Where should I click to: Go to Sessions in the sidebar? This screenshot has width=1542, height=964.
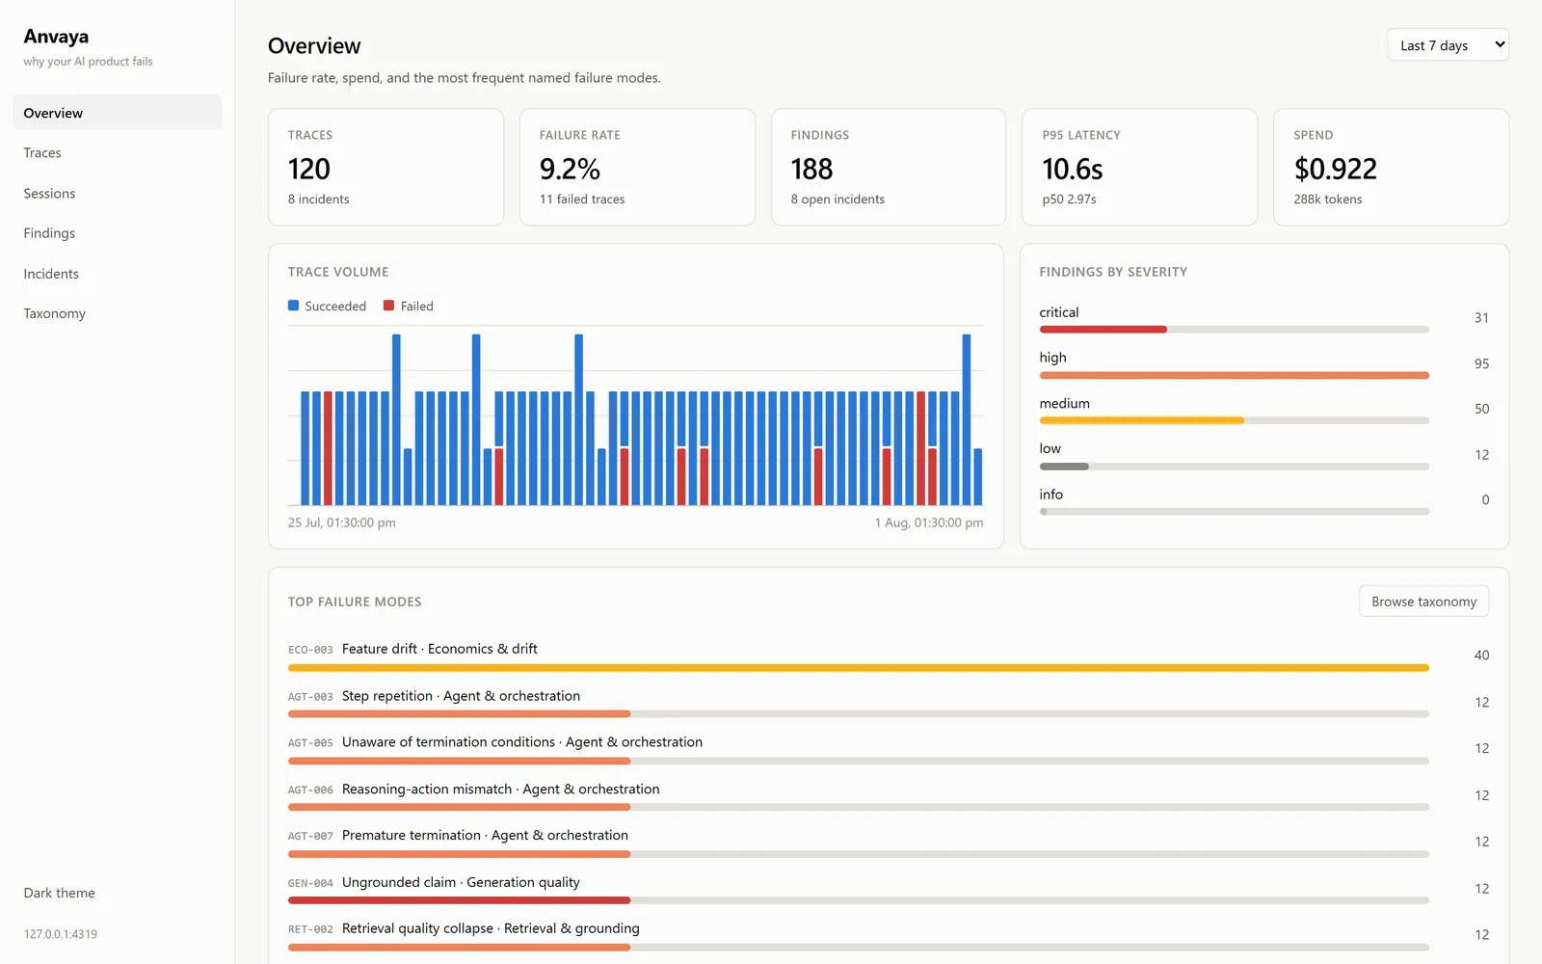coord(117,193)
